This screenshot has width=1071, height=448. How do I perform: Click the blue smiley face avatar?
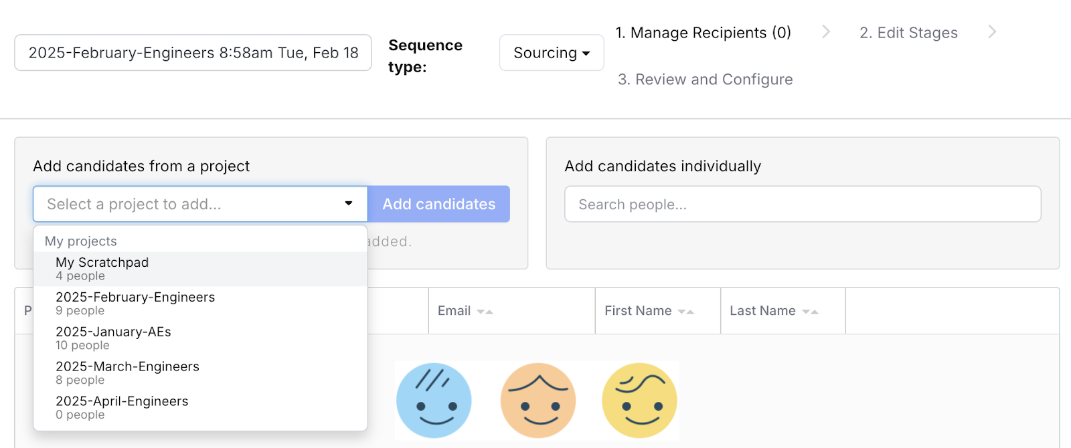point(434,401)
